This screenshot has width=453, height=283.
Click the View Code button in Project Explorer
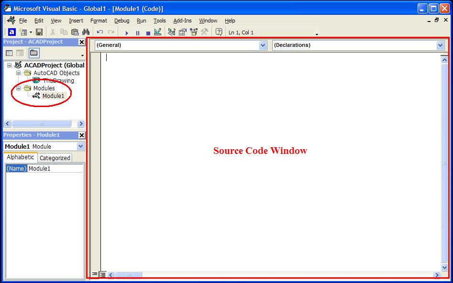[9, 53]
